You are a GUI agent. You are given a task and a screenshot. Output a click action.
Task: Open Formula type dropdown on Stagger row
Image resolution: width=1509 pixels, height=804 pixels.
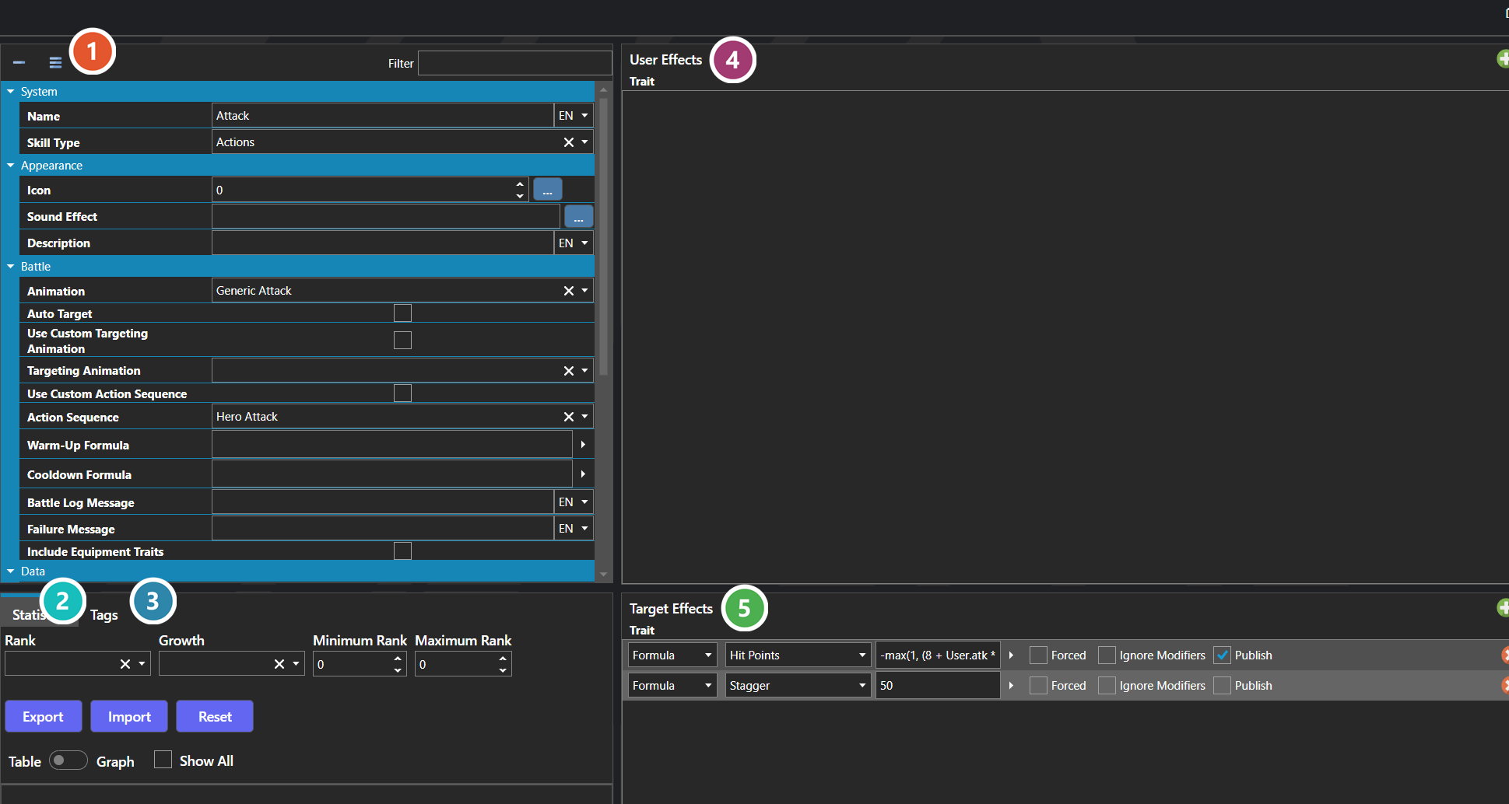click(672, 686)
